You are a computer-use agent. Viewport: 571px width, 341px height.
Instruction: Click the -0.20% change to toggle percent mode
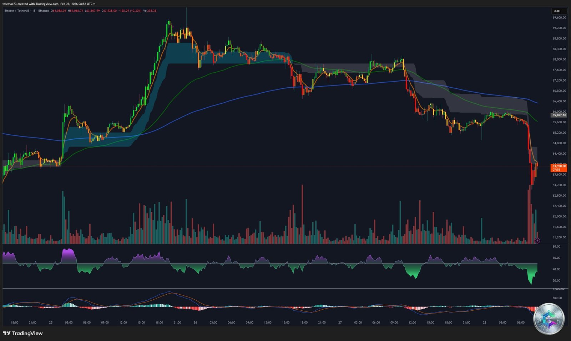tap(136, 11)
